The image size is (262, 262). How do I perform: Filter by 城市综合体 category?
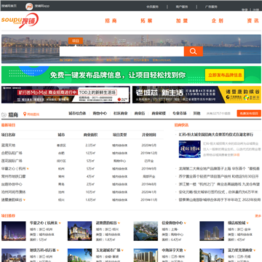77,114
